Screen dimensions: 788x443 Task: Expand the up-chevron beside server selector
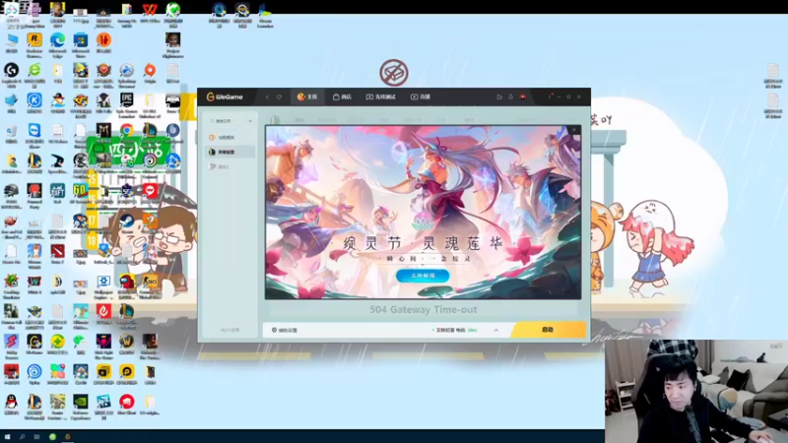click(x=496, y=330)
